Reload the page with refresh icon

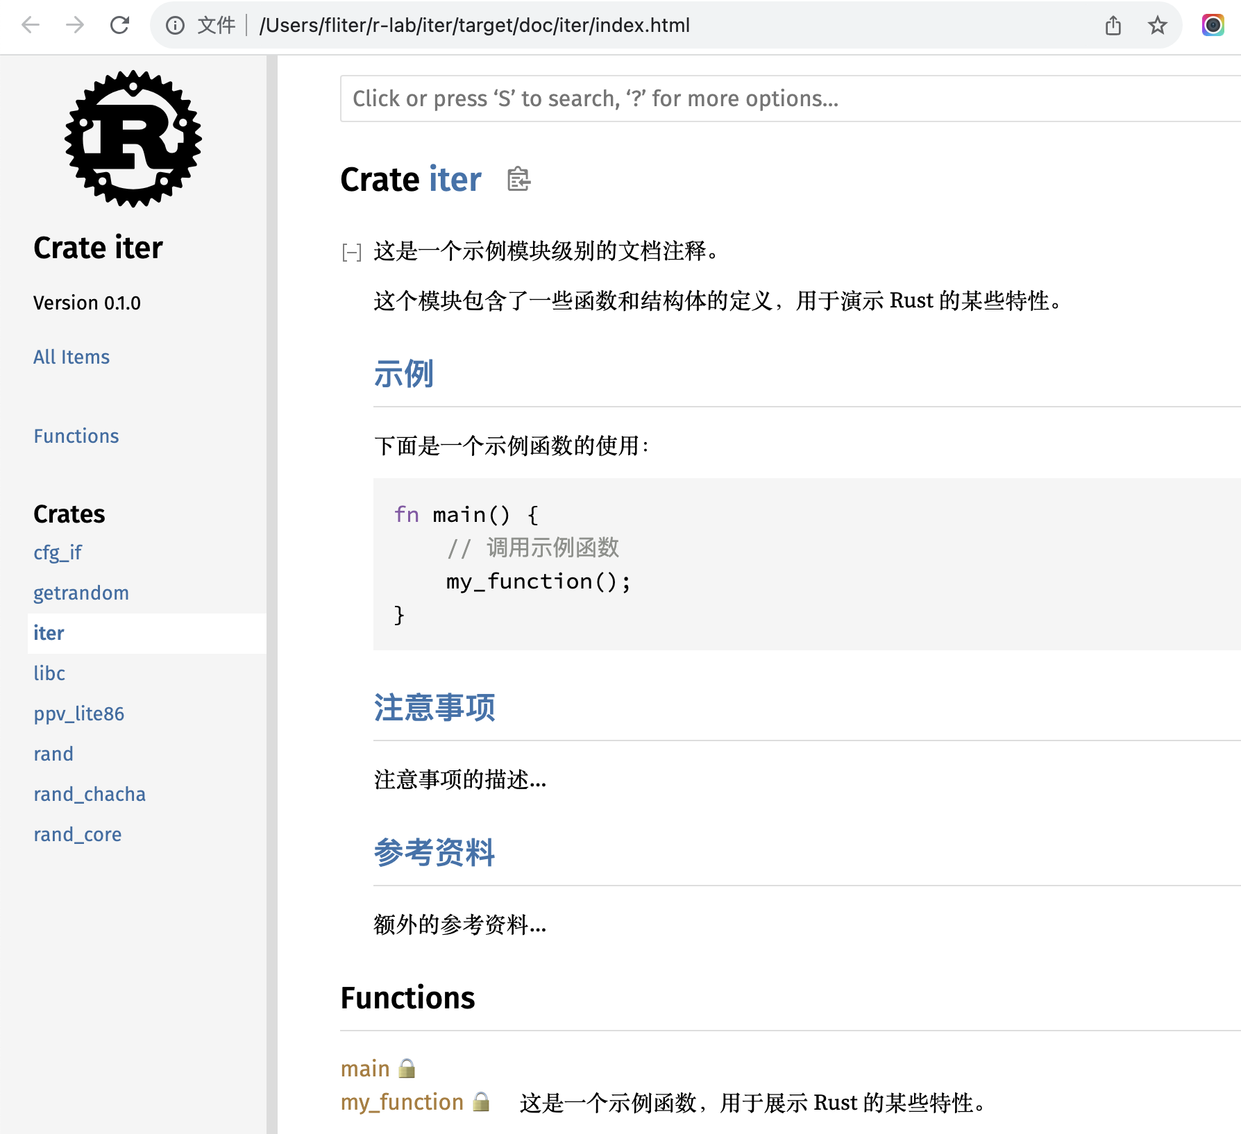120,26
